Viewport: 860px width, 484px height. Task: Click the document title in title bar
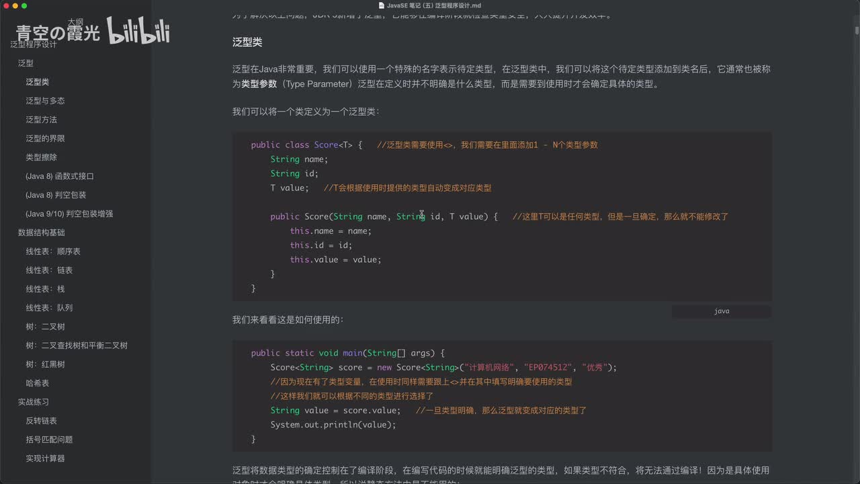point(434,5)
